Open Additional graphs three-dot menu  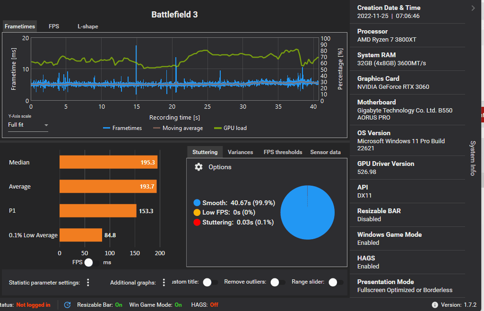(164, 282)
